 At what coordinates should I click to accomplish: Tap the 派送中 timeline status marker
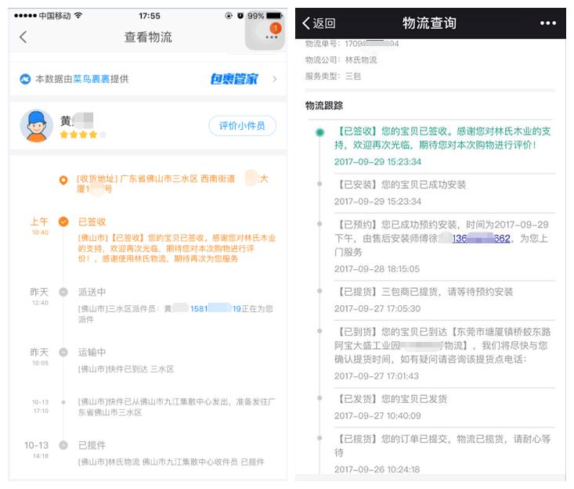point(63,292)
